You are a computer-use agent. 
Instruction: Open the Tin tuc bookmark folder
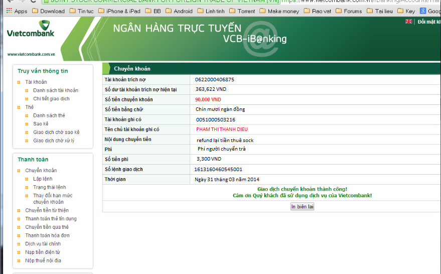pyautogui.click(x=82, y=11)
